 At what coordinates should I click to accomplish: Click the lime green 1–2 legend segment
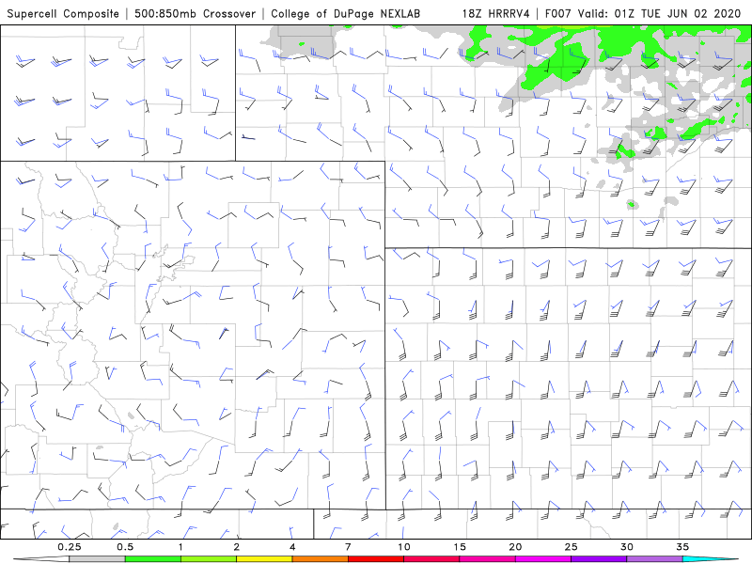pyautogui.click(x=209, y=559)
